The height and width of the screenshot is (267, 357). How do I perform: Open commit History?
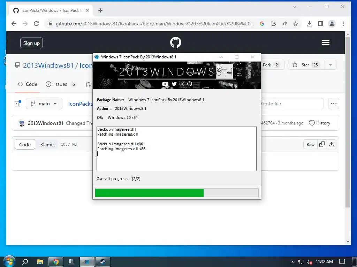[320, 123]
